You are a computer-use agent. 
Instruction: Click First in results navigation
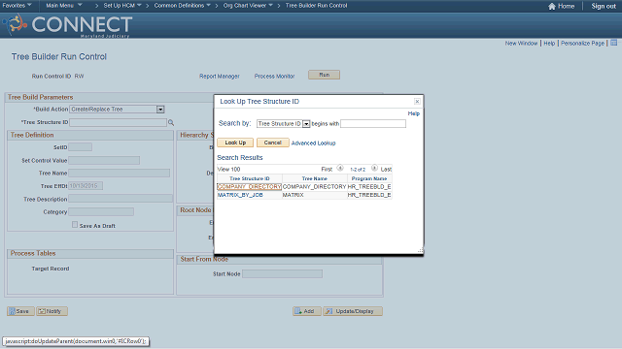click(x=327, y=170)
